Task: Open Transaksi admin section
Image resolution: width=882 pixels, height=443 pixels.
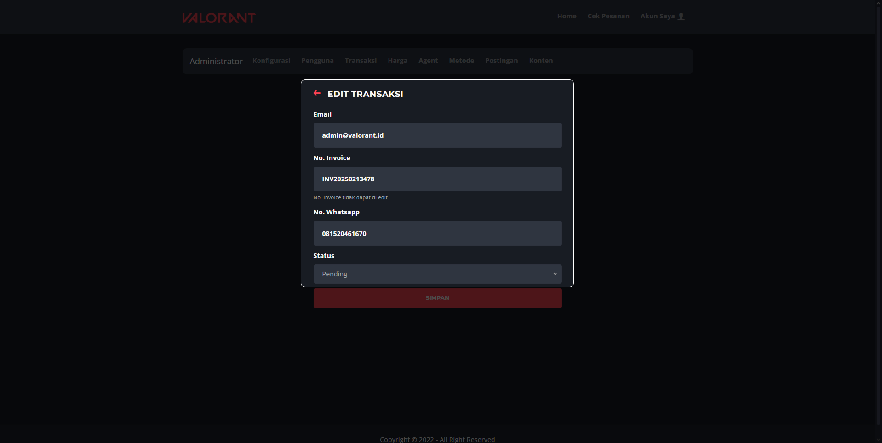Action: [361, 61]
